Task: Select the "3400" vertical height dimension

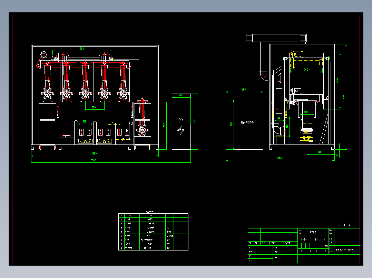Action: (x=344, y=97)
